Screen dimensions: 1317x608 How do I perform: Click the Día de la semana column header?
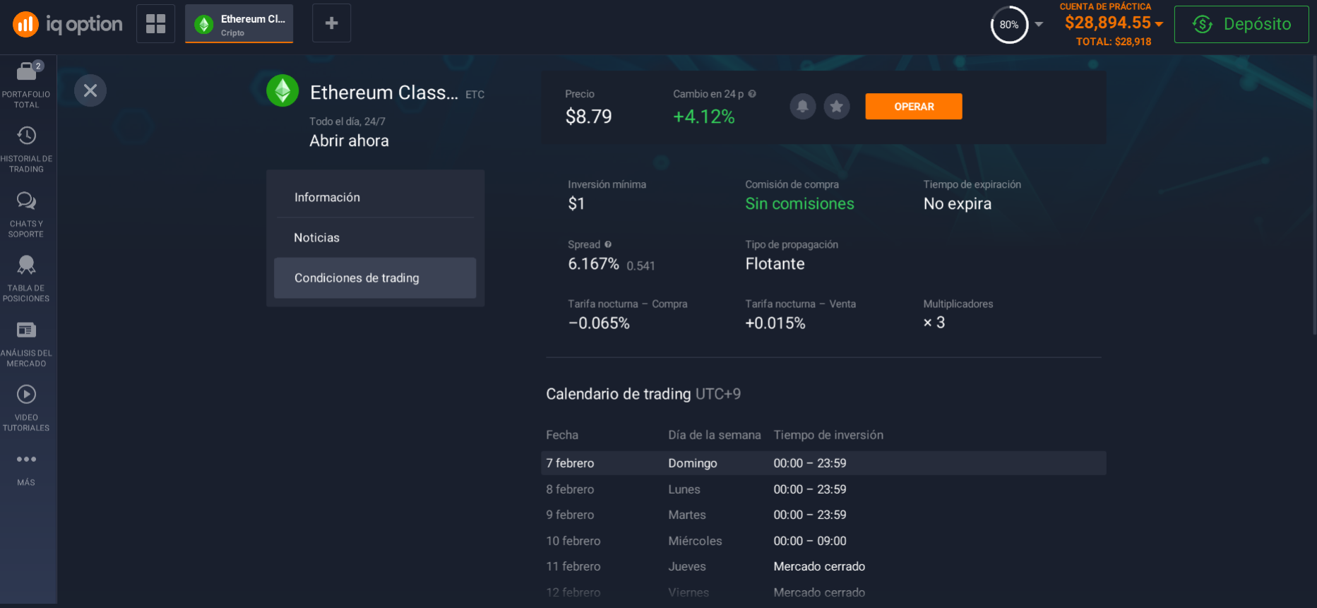(x=715, y=435)
